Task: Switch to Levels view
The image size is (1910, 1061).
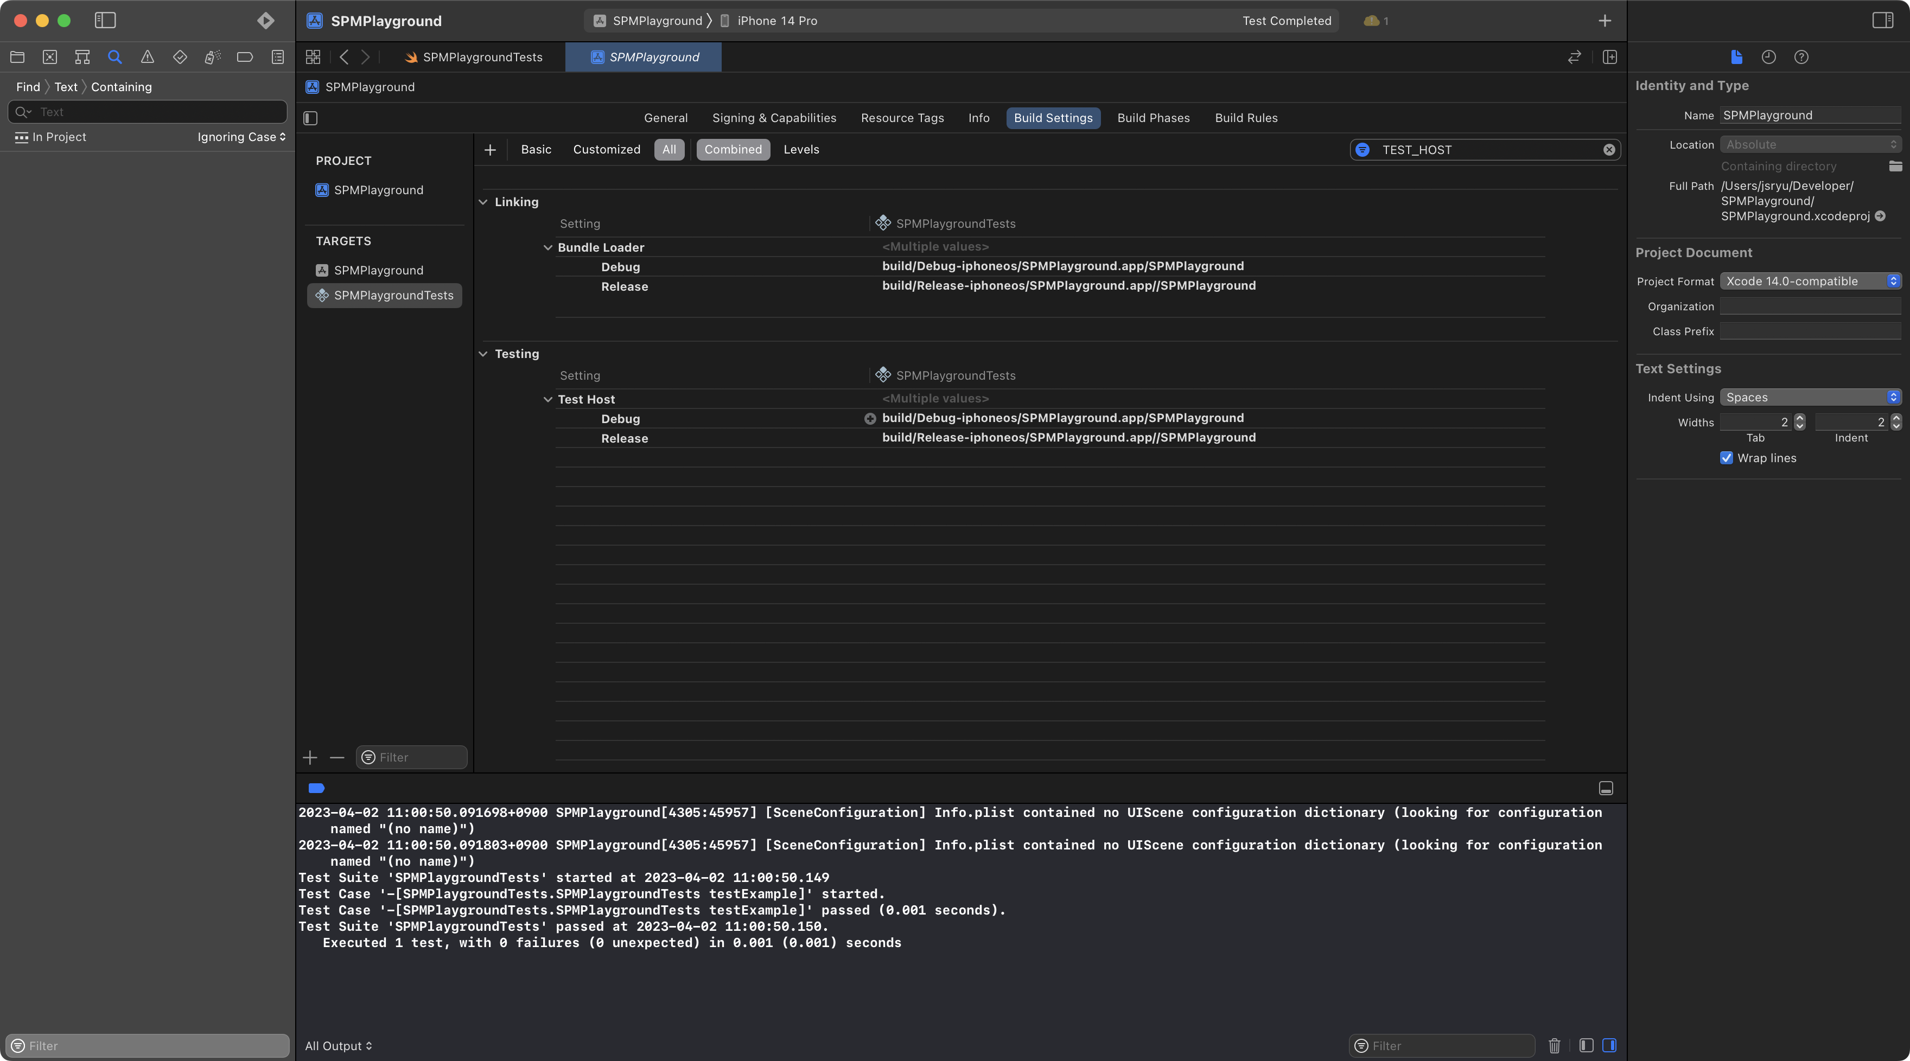Action: [x=801, y=150]
